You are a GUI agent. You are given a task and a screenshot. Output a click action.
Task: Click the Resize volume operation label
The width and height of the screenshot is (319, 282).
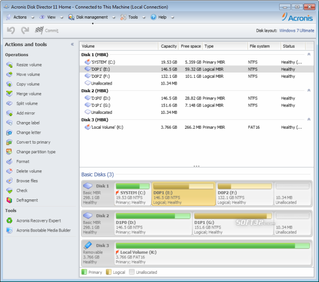point(29,65)
